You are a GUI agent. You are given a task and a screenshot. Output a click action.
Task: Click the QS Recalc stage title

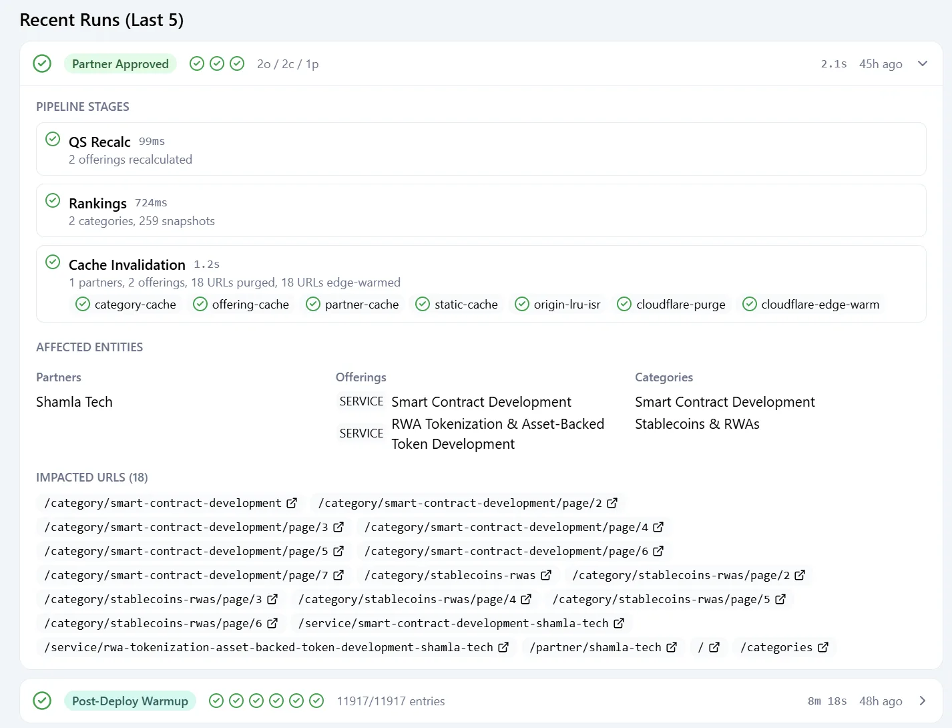click(99, 142)
